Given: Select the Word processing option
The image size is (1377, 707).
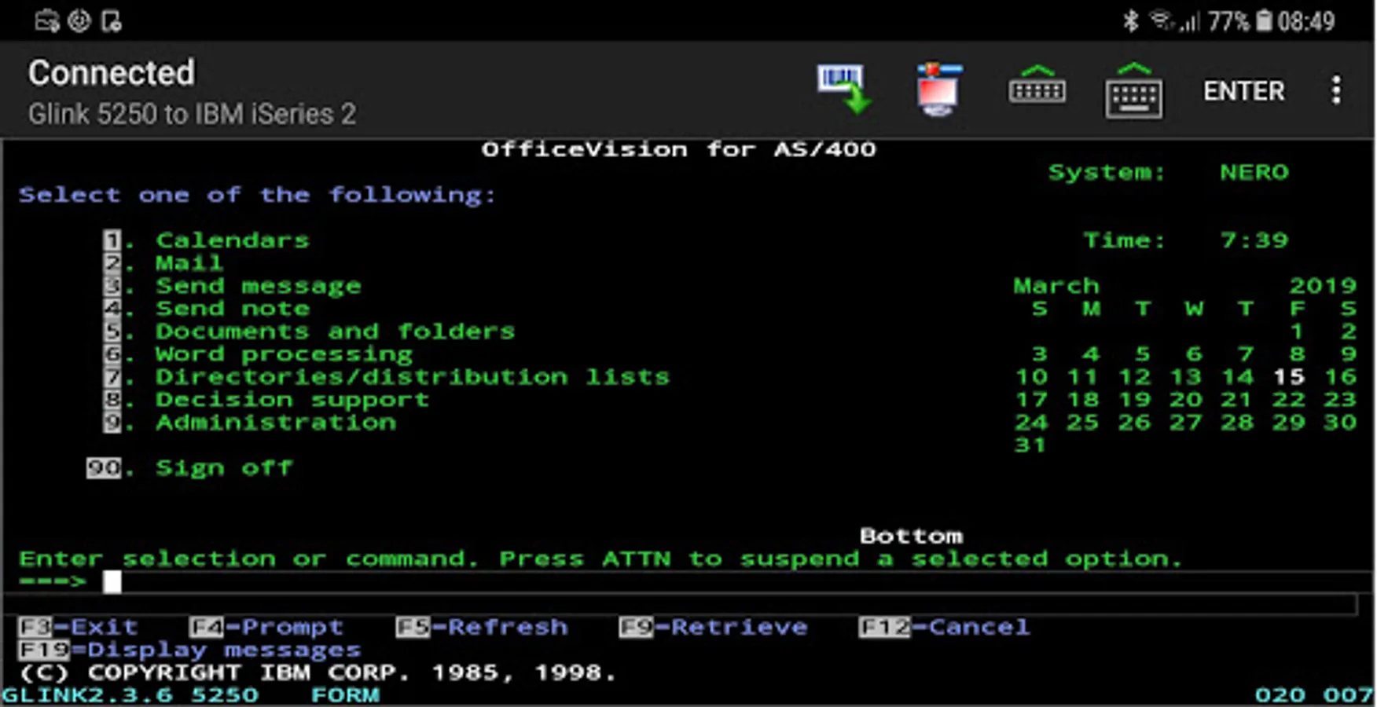Looking at the screenshot, I should click(259, 353).
